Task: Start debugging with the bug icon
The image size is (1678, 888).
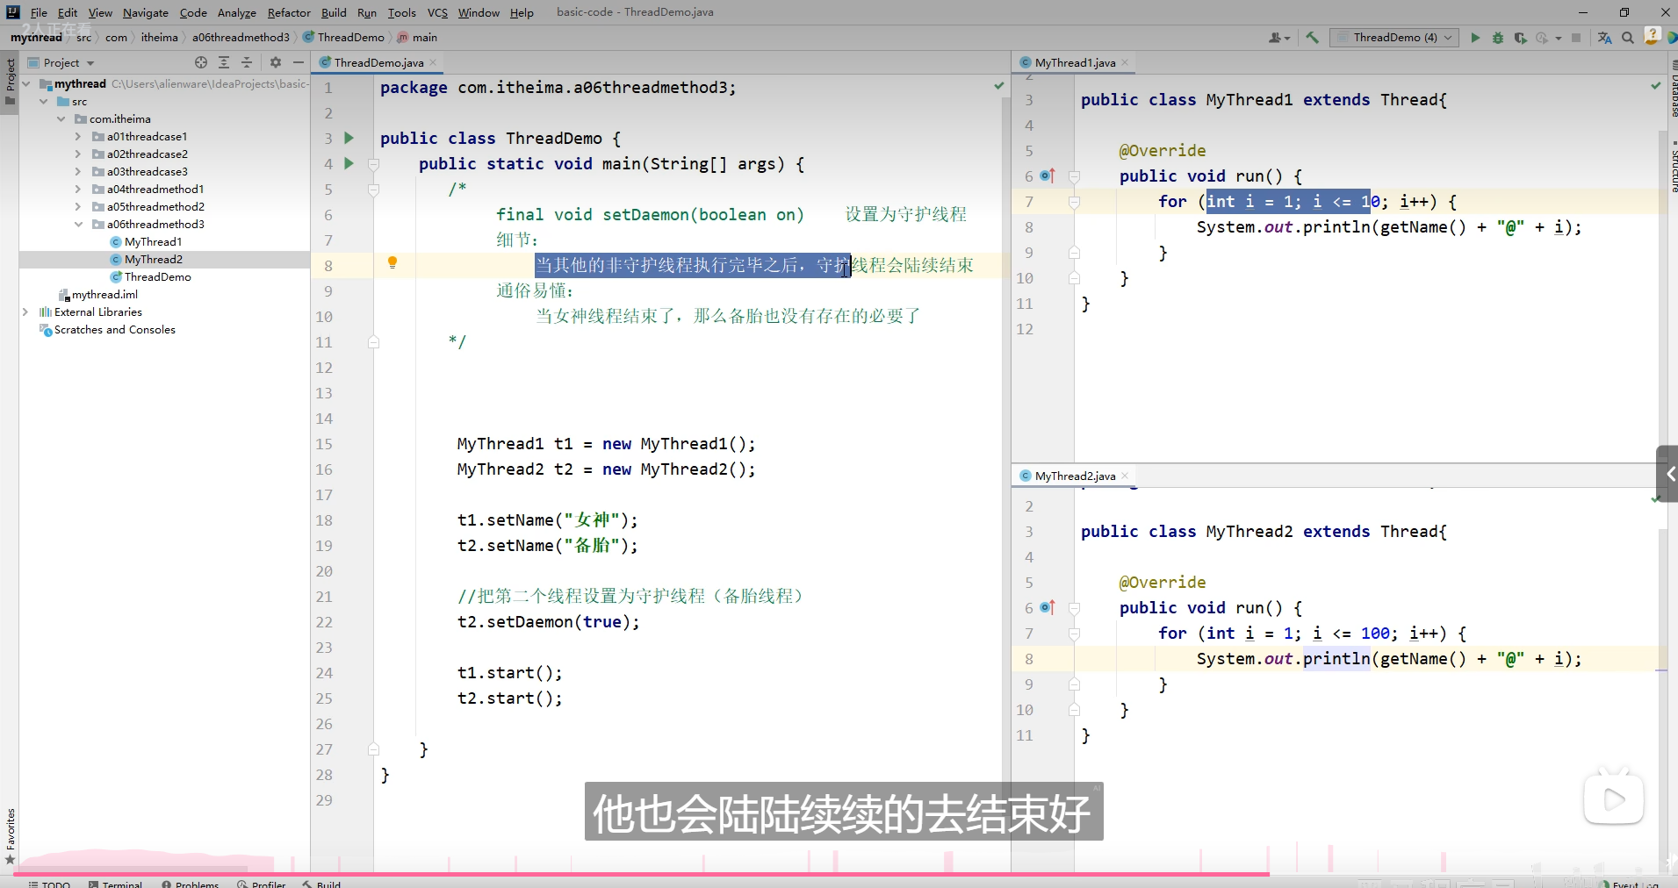Action: click(x=1498, y=38)
